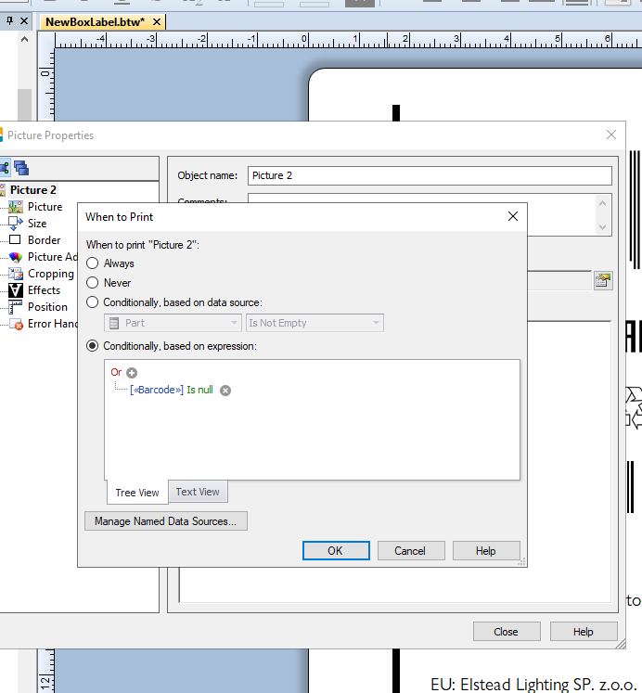This screenshot has height=693, width=642.
Task: Select Picture 2 in the properties tree
Action: 33,190
